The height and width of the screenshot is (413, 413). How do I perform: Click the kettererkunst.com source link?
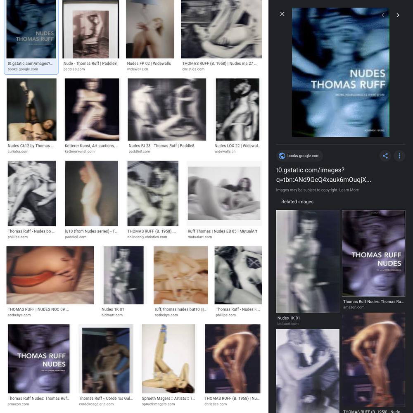pyautogui.click(x=80, y=152)
